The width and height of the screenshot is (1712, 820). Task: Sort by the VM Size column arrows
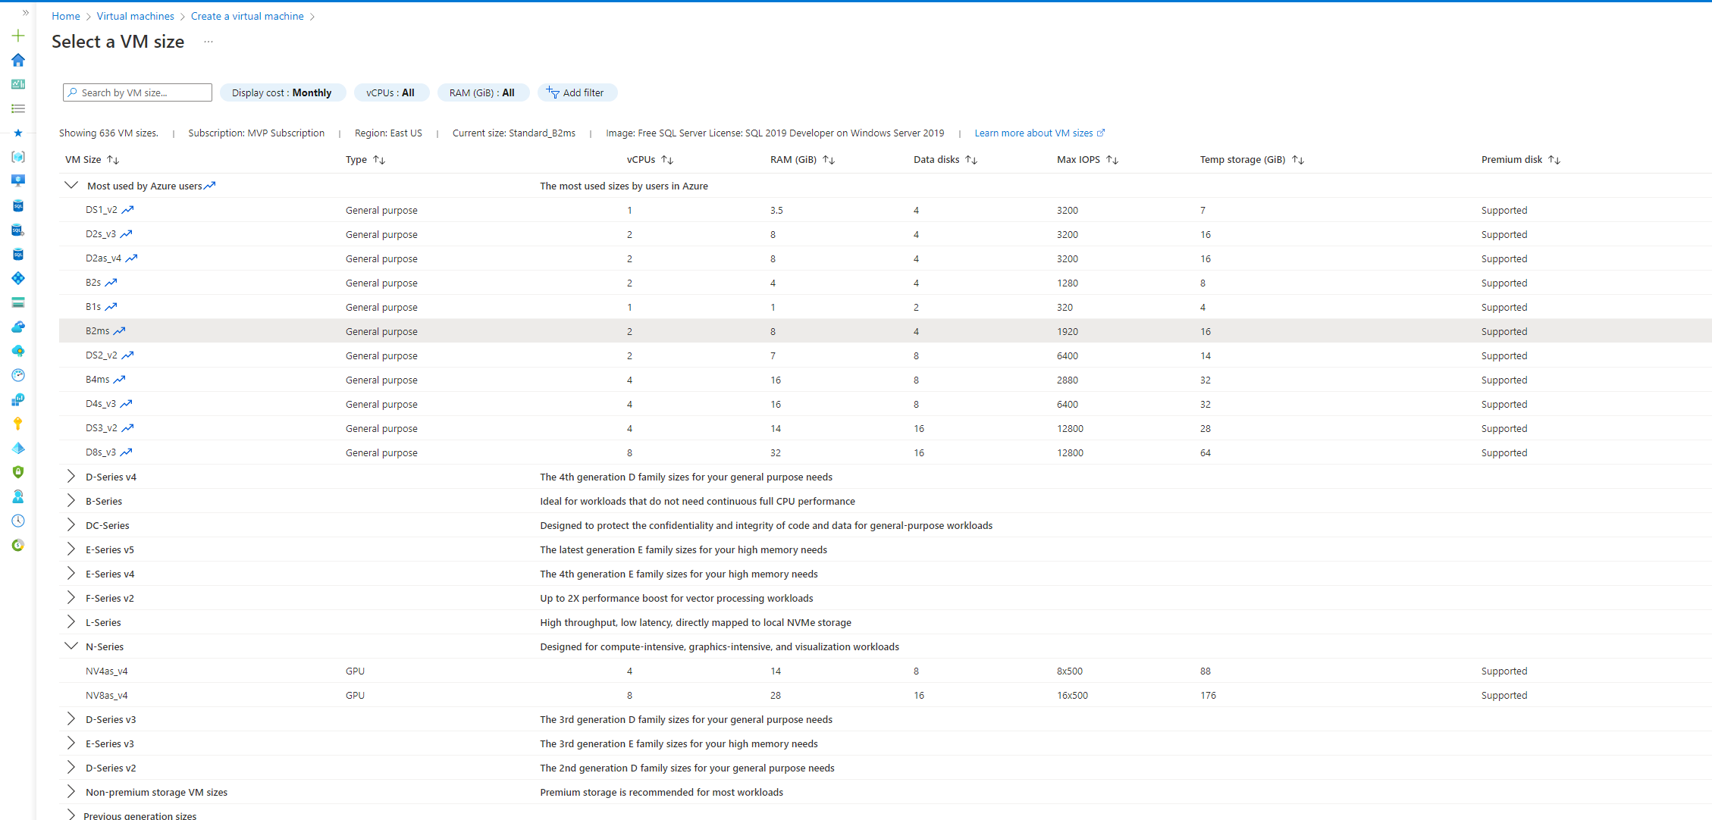[x=113, y=160]
